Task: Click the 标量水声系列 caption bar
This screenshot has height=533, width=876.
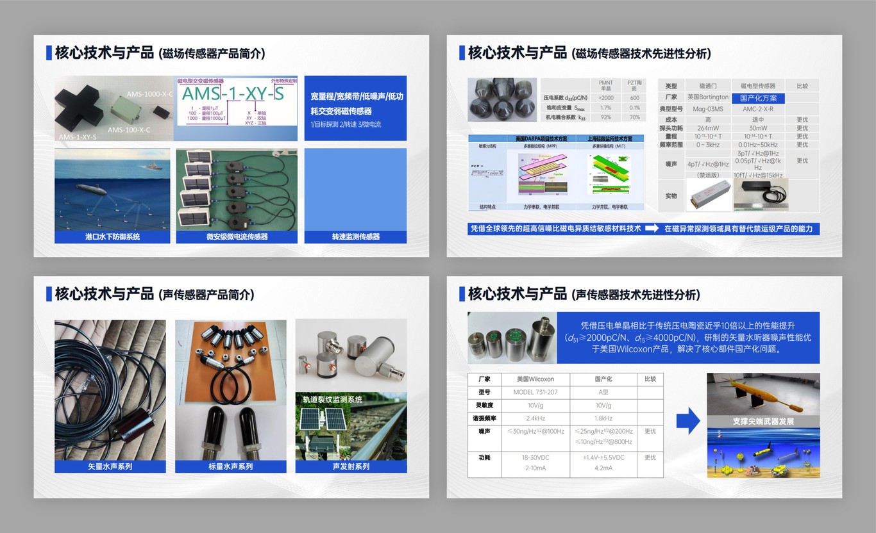Action: coord(230,466)
